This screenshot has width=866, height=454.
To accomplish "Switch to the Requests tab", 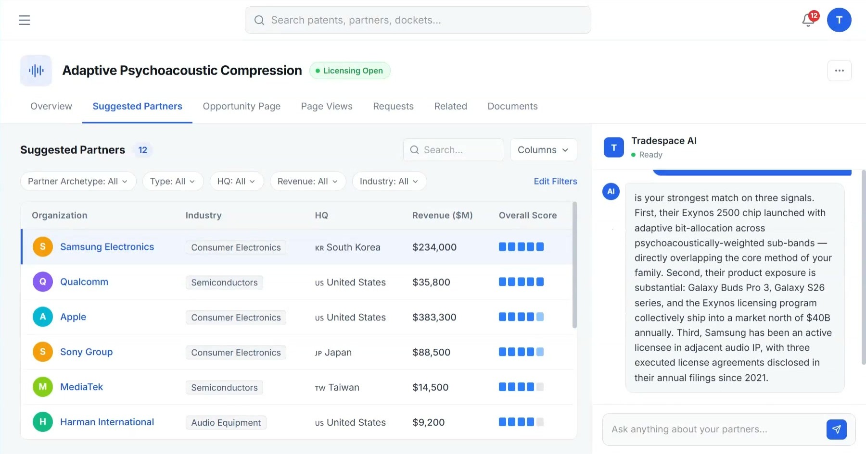I will (393, 106).
